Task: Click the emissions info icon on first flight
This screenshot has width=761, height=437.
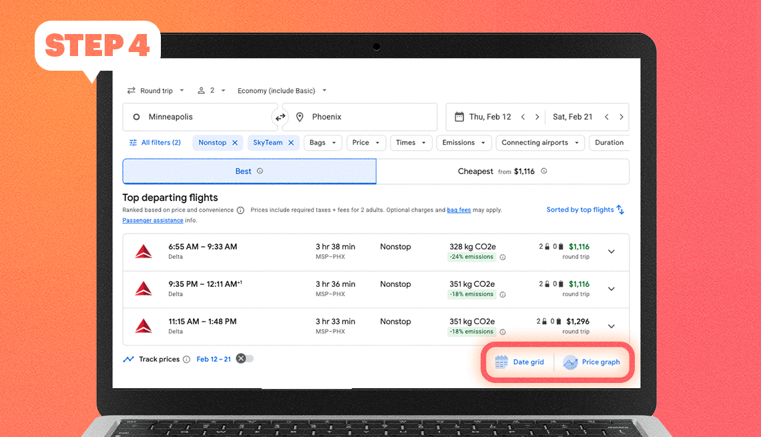Action: tap(503, 257)
